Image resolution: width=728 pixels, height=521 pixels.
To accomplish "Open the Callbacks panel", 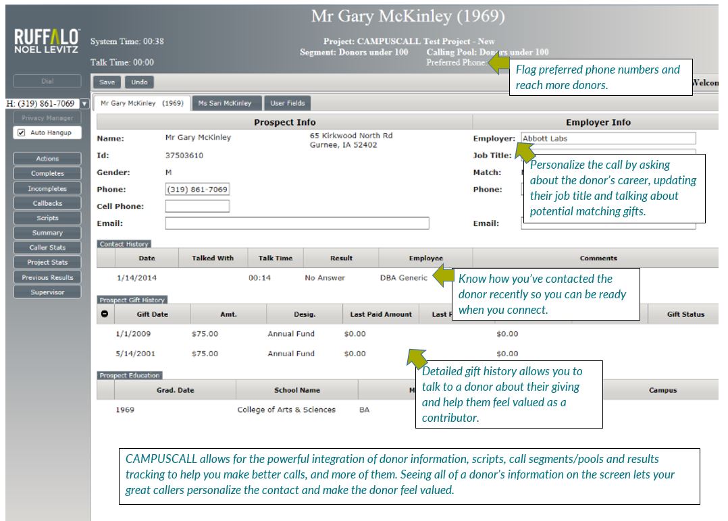I will (47, 203).
